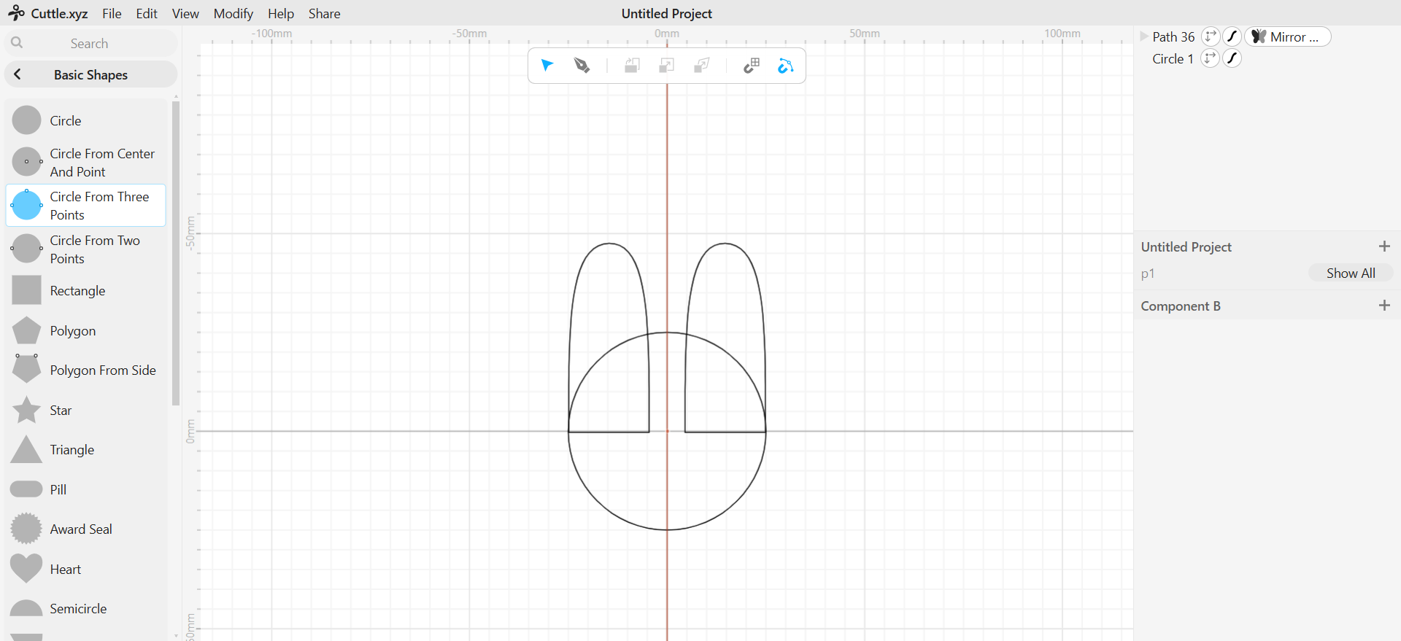Open transform settings for Circle 1
1401x641 pixels.
pyautogui.click(x=1210, y=58)
